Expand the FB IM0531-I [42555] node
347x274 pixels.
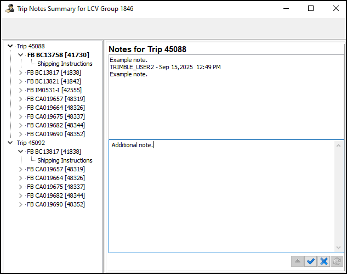coord(20,90)
